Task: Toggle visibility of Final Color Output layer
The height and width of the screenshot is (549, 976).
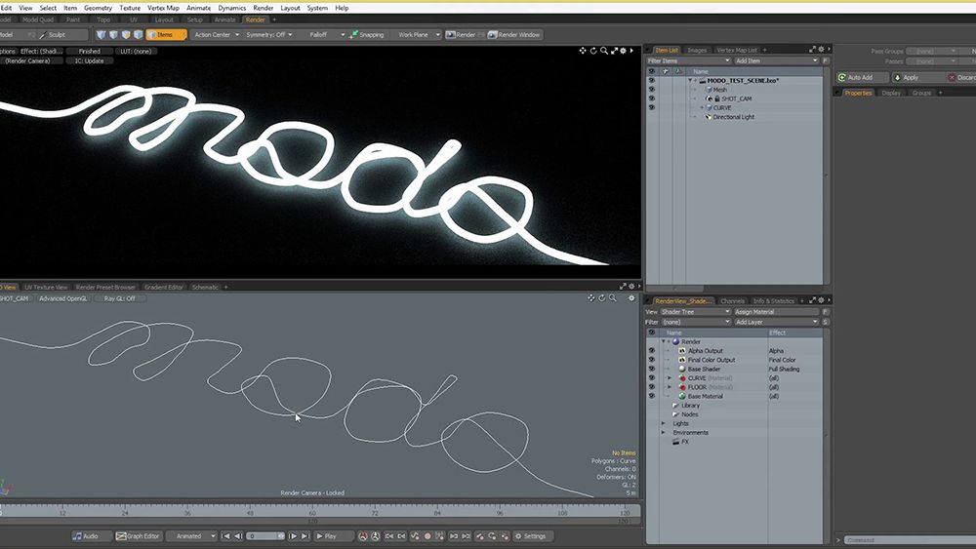Action: tap(652, 360)
